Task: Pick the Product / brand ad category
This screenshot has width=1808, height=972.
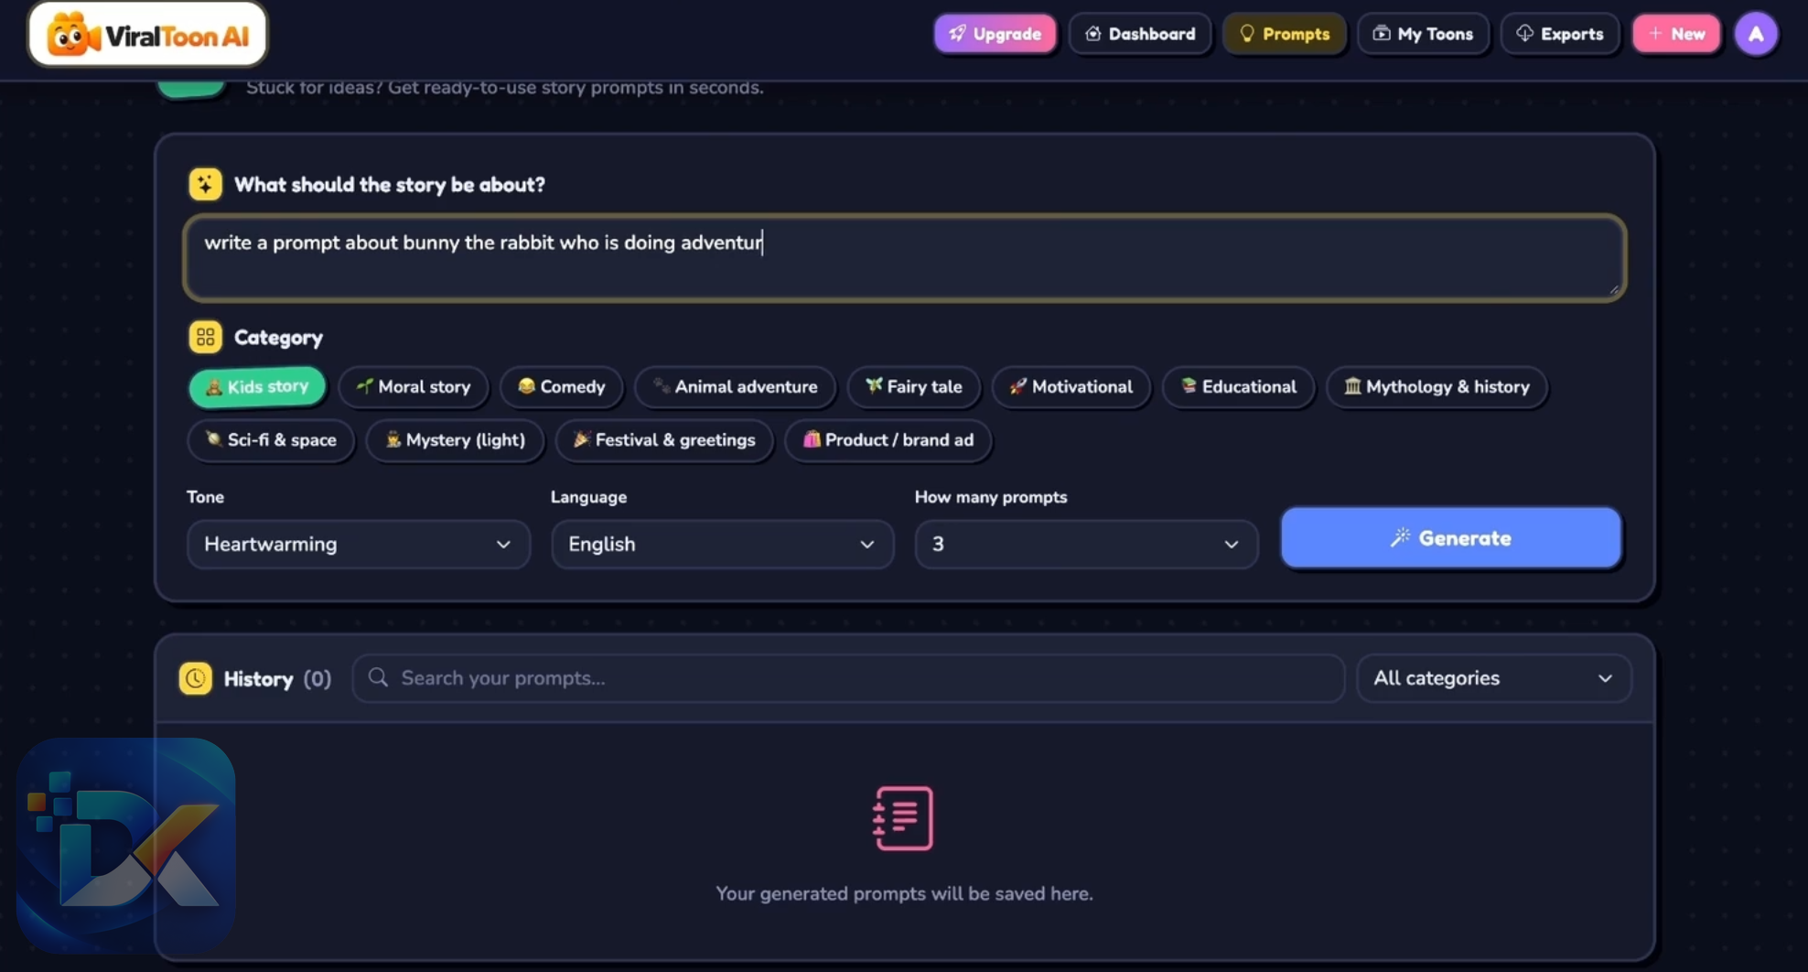Action: coord(888,439)
